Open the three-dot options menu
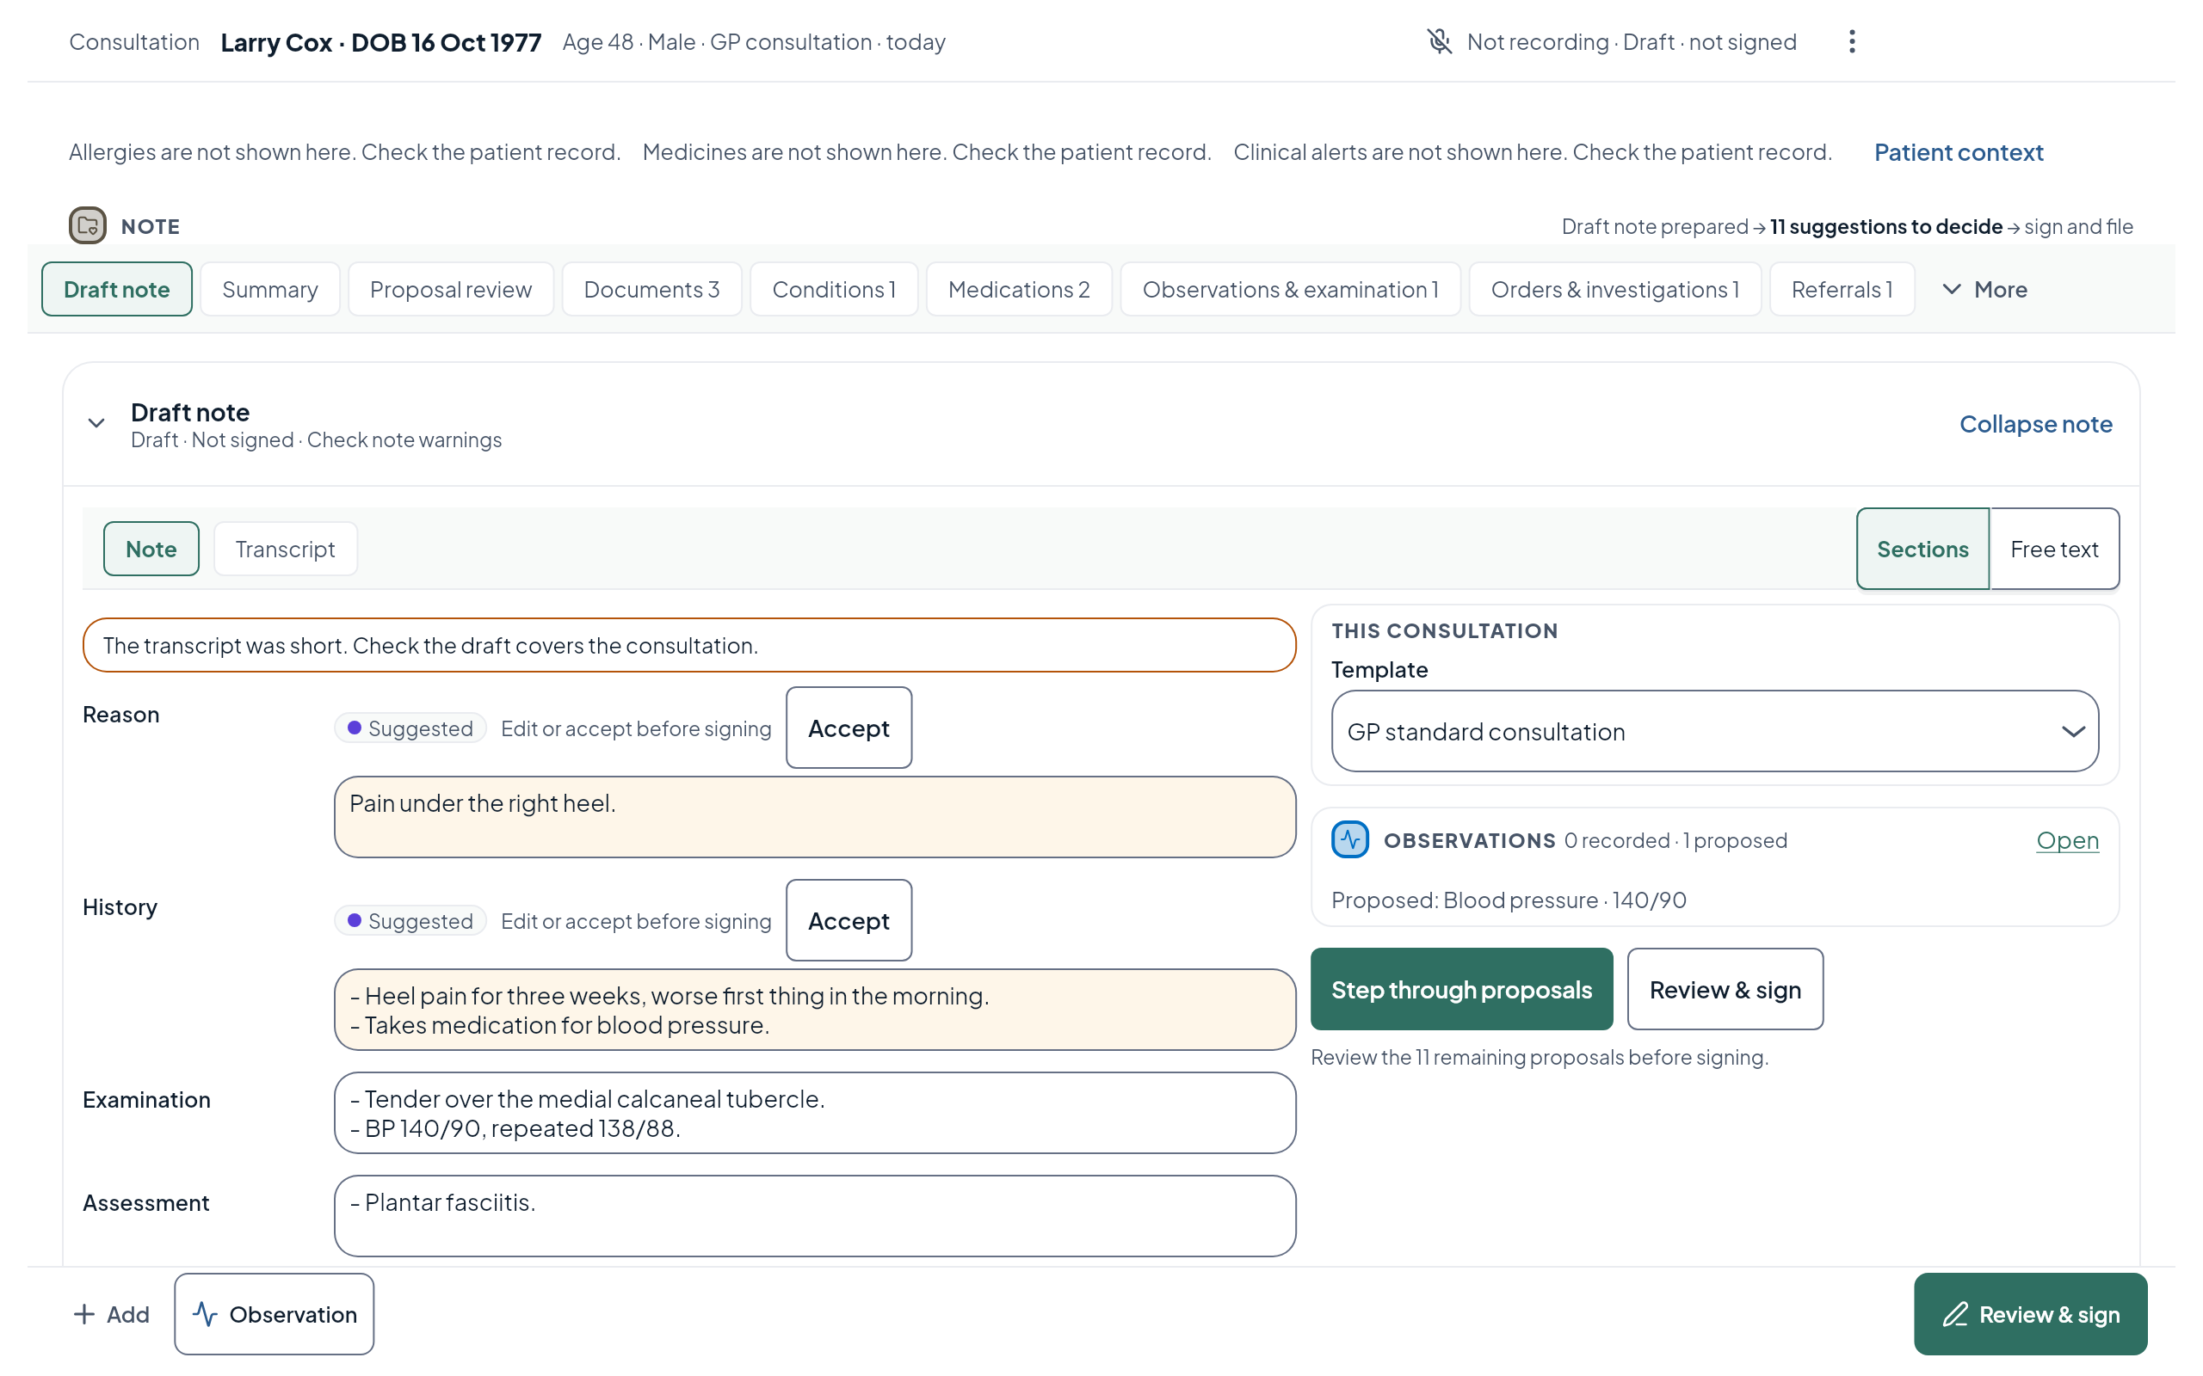This screenshot has width=2203, height=1376. (x=1852, y=42)
